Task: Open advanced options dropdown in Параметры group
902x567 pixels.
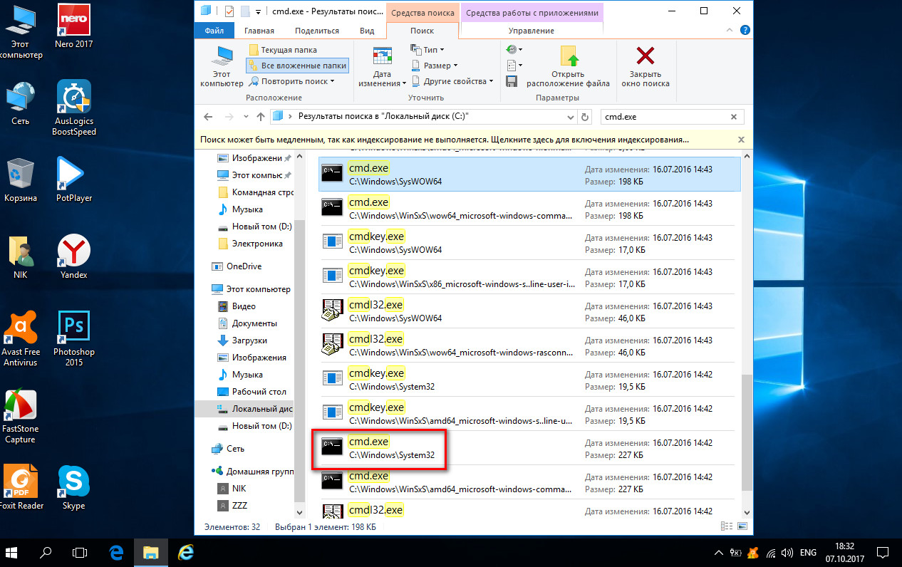Action: (x=513, y=66)
